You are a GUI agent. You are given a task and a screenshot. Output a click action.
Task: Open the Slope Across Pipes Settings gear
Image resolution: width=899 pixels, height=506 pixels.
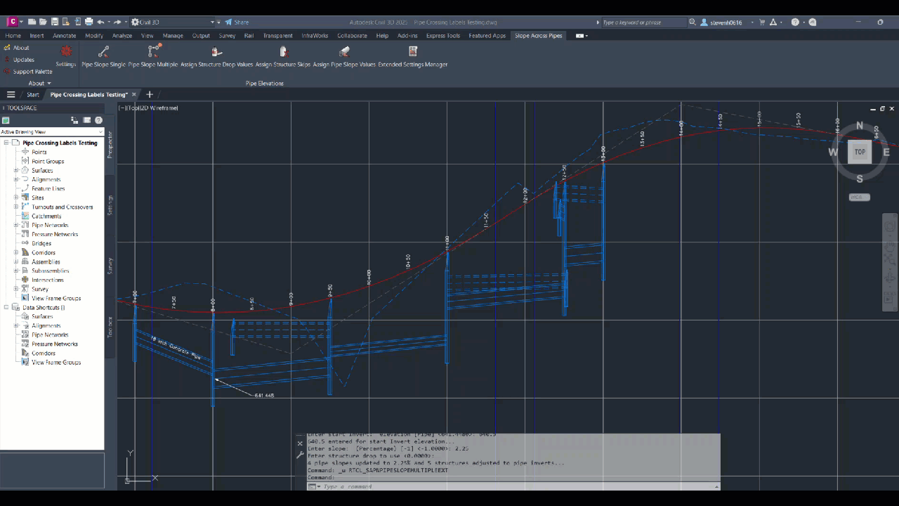click(66, 52)
